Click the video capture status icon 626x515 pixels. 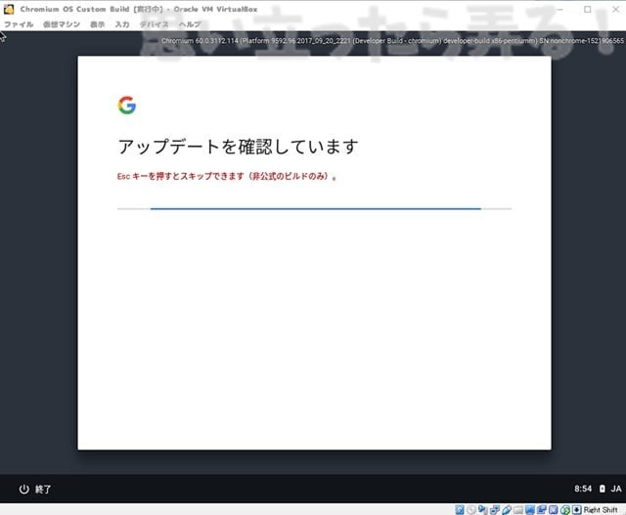pos(542,509)
